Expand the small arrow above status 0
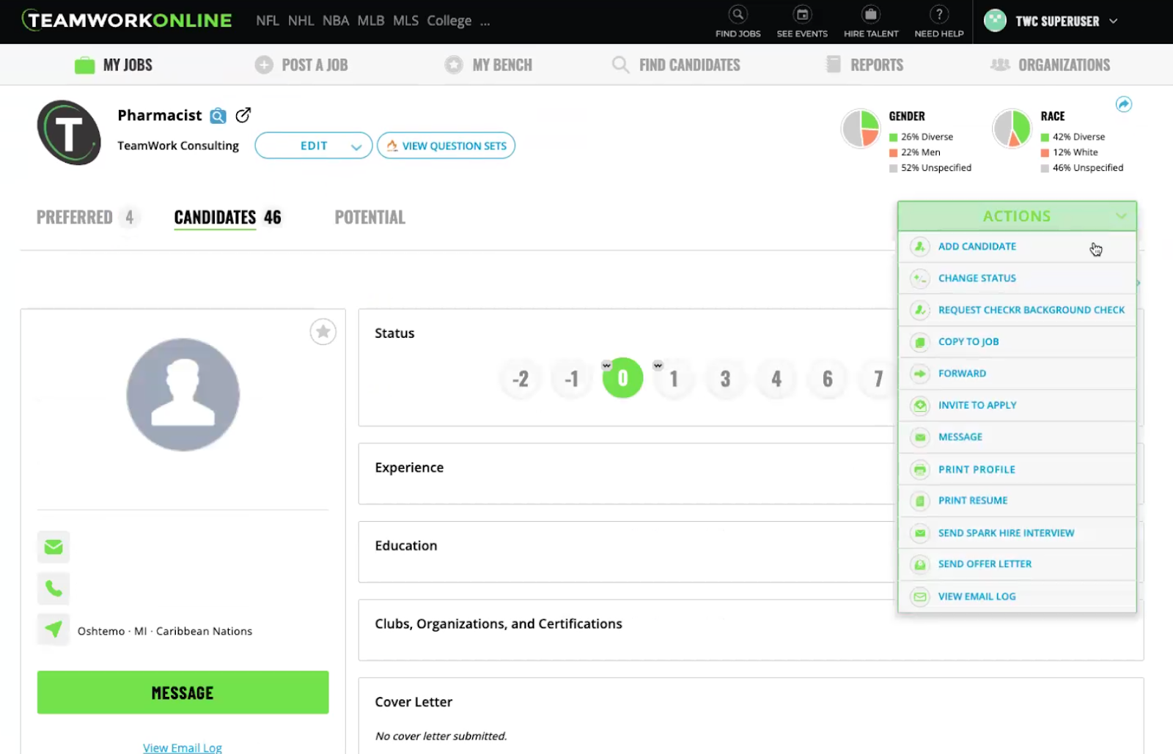 tap(606, 365)
